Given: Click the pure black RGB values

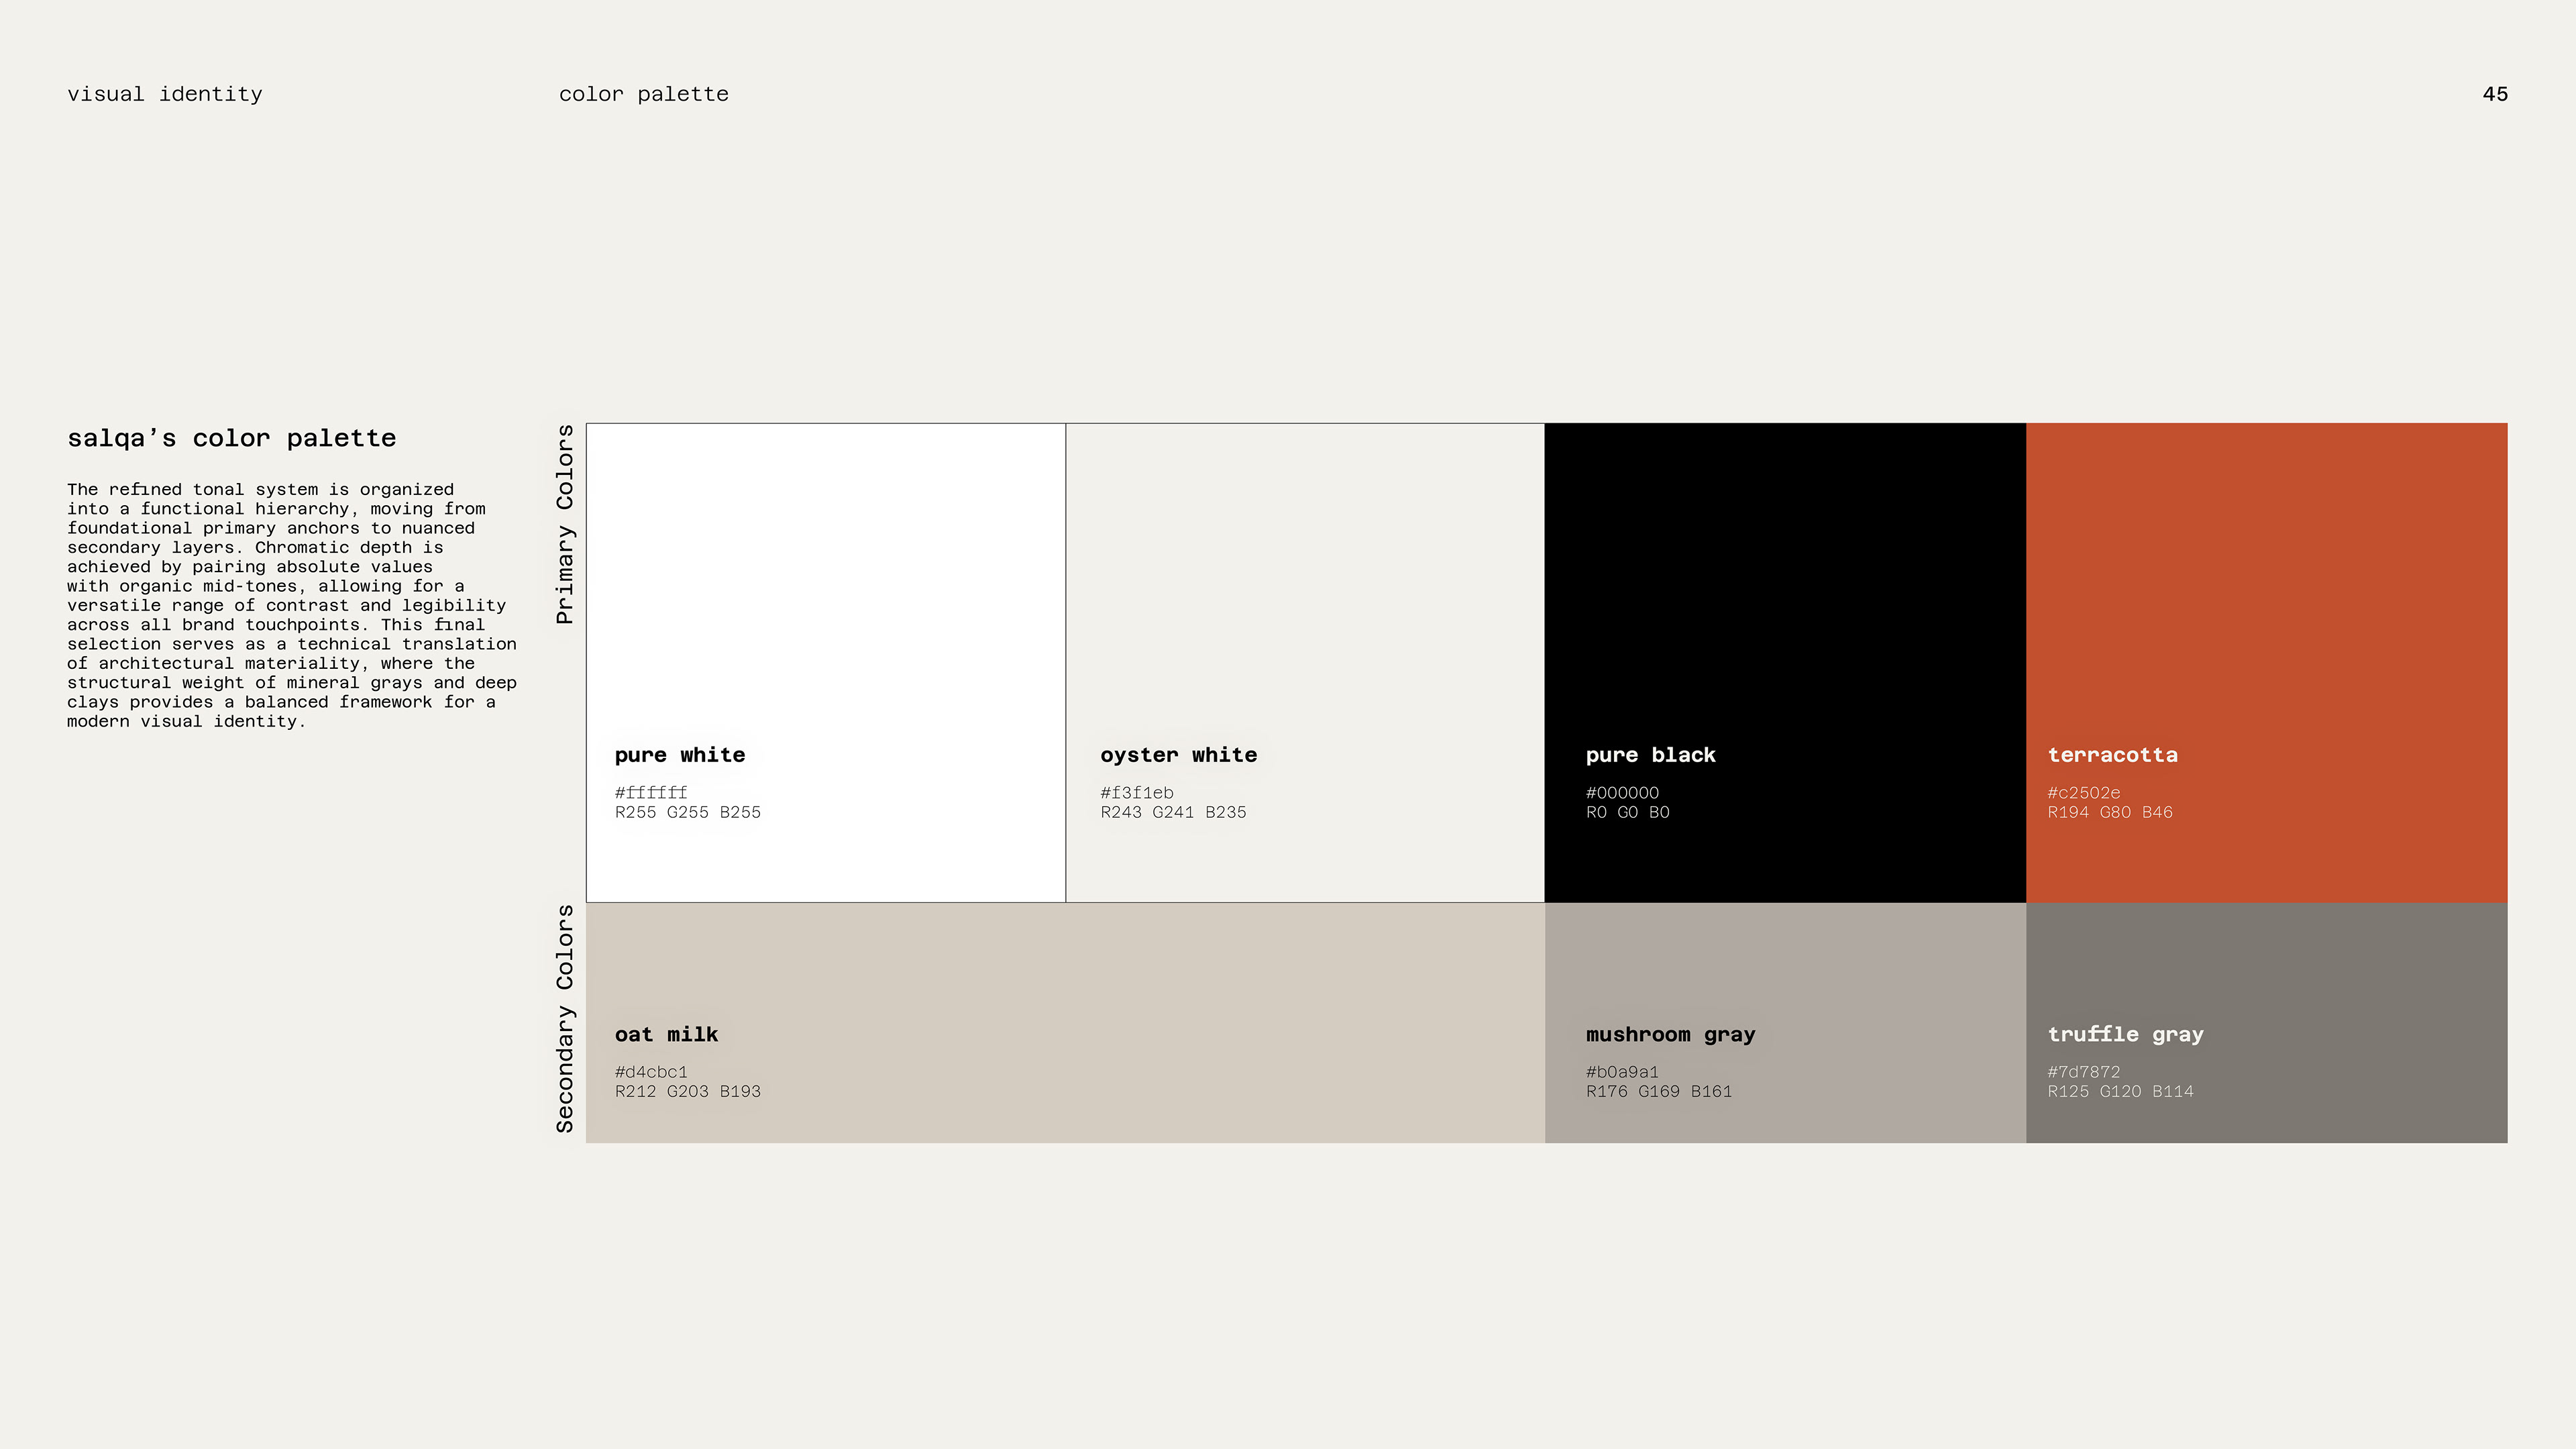Looking at the screenshot, I should click(x=1627, y=813).
